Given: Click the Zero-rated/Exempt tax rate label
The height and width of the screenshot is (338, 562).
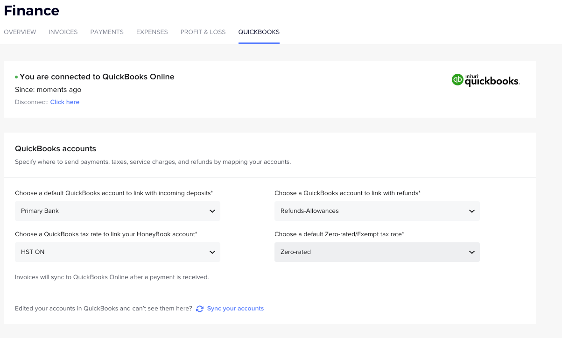Looking at the screenshot, I should point(339,234).
